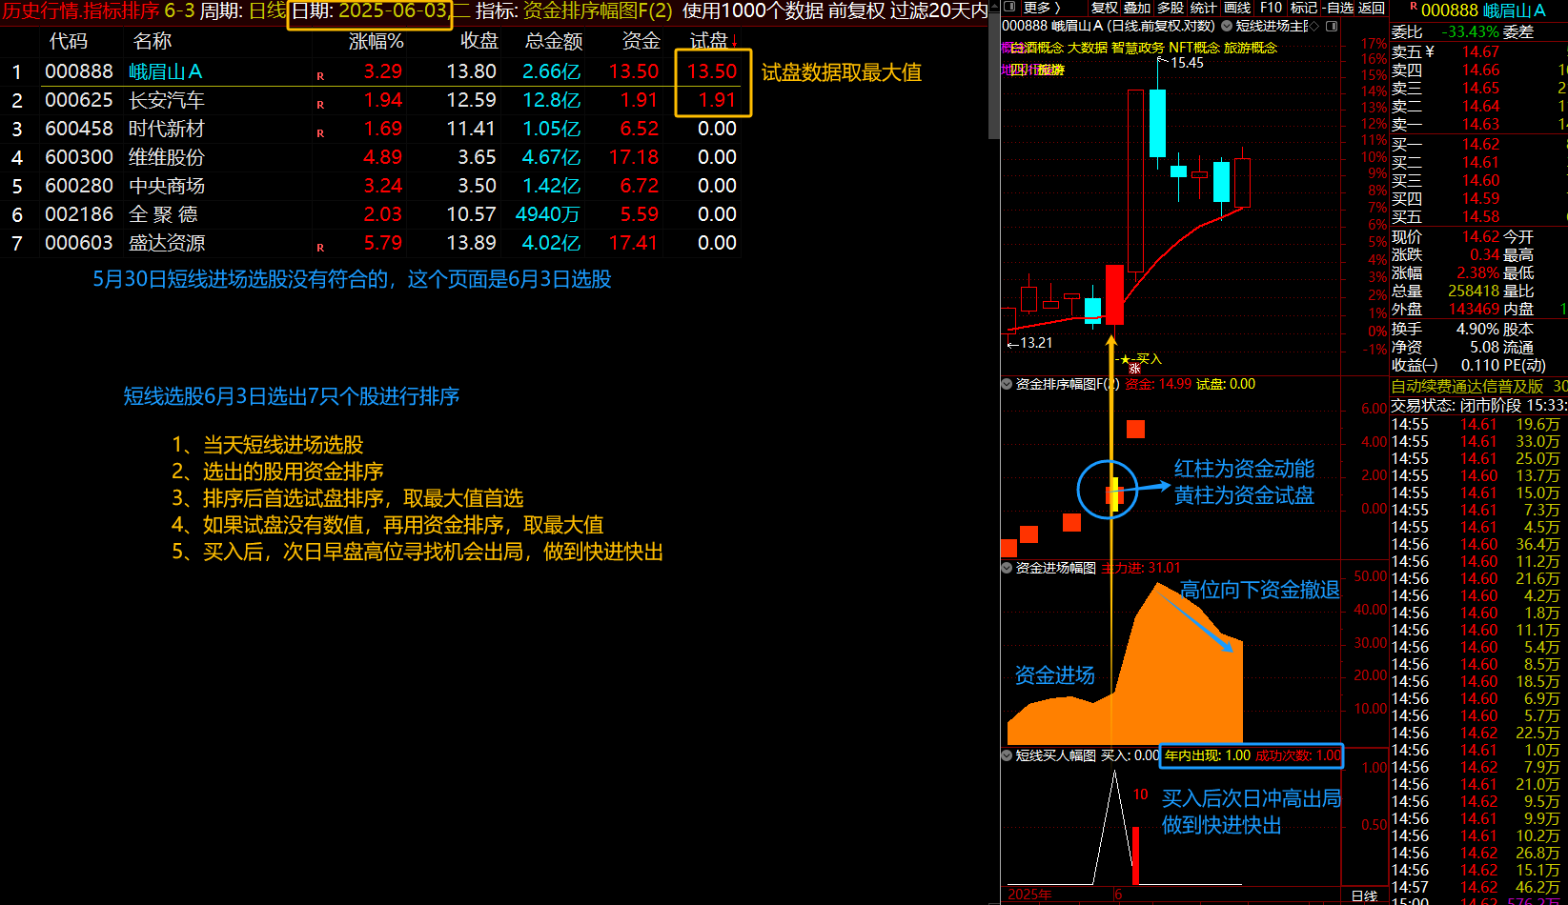Click 13.80 closing price of 峨眉山A

(x=472, y=71)
